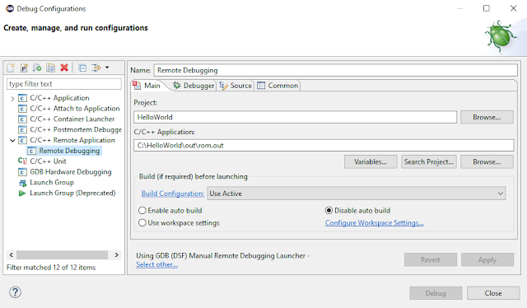527x308 pixels.
Task: Switch to the Debugger tab
Action: [194, 86]
